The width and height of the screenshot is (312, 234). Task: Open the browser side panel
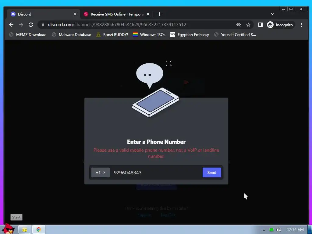260,25
